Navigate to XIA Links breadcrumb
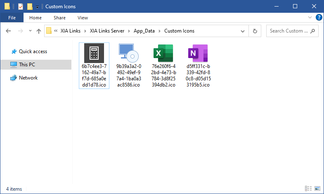The width and height of the screenshot is (324, 194). point(71,31)
